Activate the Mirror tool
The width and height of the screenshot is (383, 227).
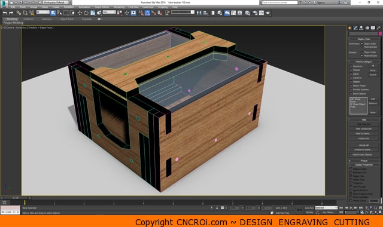coord(199,13)
